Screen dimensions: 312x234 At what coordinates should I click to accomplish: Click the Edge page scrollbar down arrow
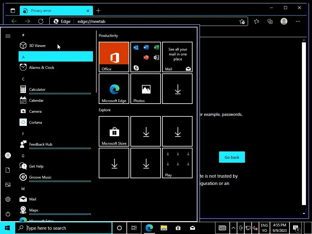(304, 214)
